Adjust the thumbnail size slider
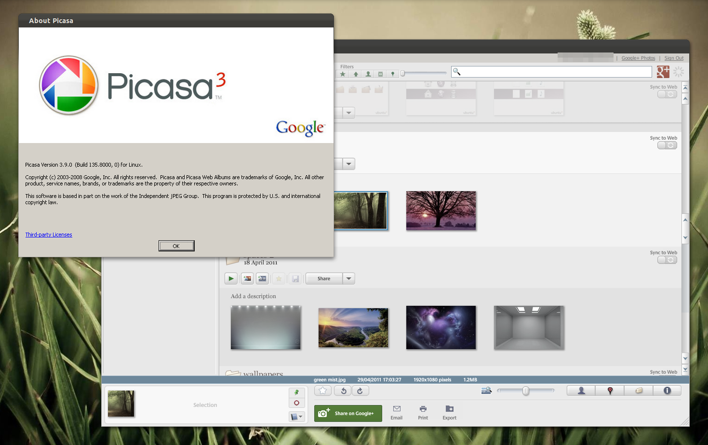This screenshot has height=445, width=708. [x=526, y=391]
